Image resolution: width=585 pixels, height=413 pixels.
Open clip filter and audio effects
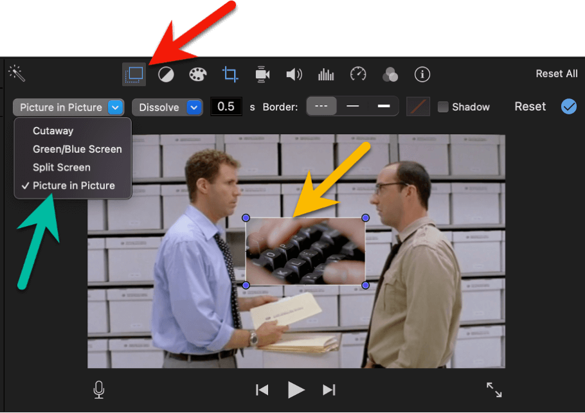coord(390,74)
